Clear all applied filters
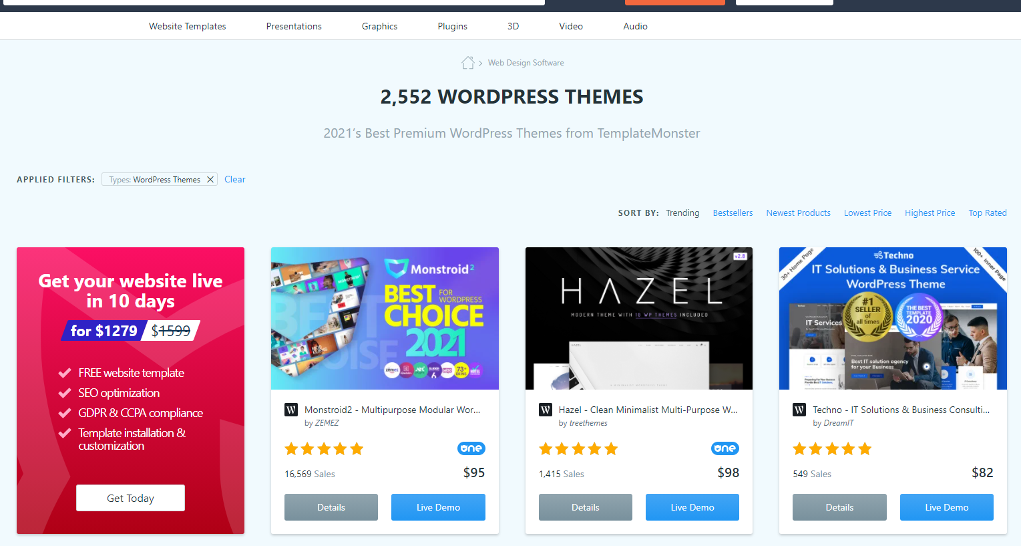 [x=235, y=179]
